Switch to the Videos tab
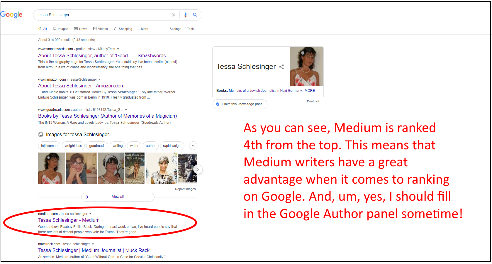The height and width of the screenshot is (264, 492). point(101,29)
